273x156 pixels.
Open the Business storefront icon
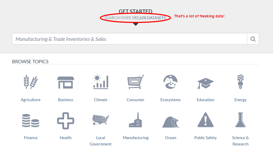pyautogui.click(x=65, y=82)
